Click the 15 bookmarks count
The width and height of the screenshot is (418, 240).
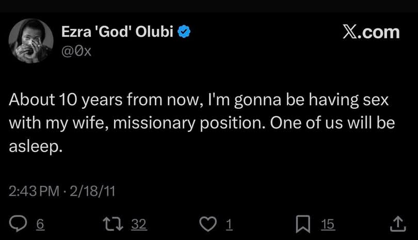(x=328, y=224)
